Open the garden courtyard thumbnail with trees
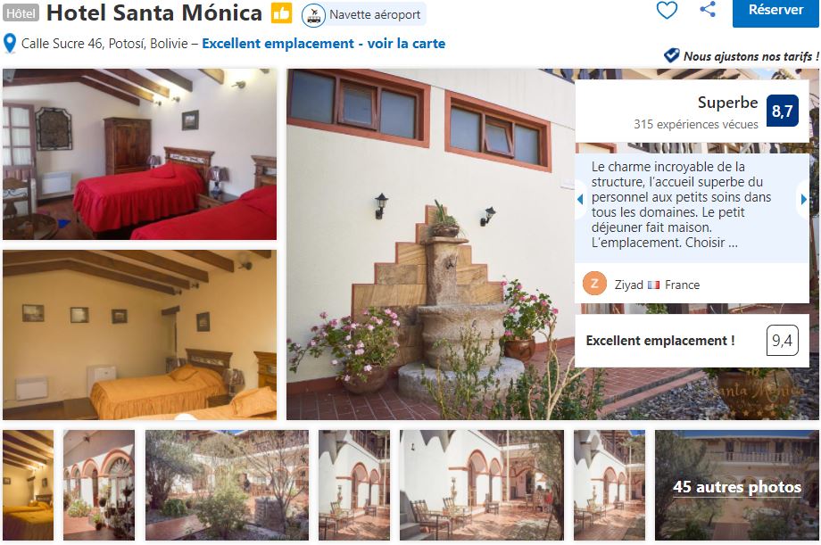Viewport: 821px width, 545px height. [x=227, y=485]
